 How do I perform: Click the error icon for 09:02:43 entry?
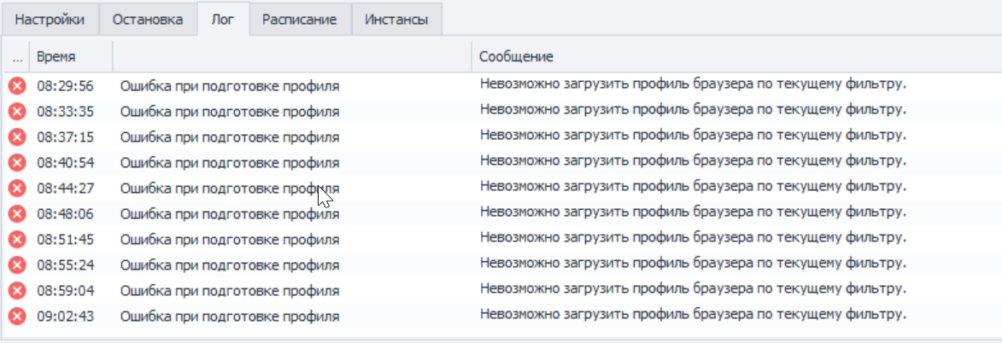[x=17, y=317]
